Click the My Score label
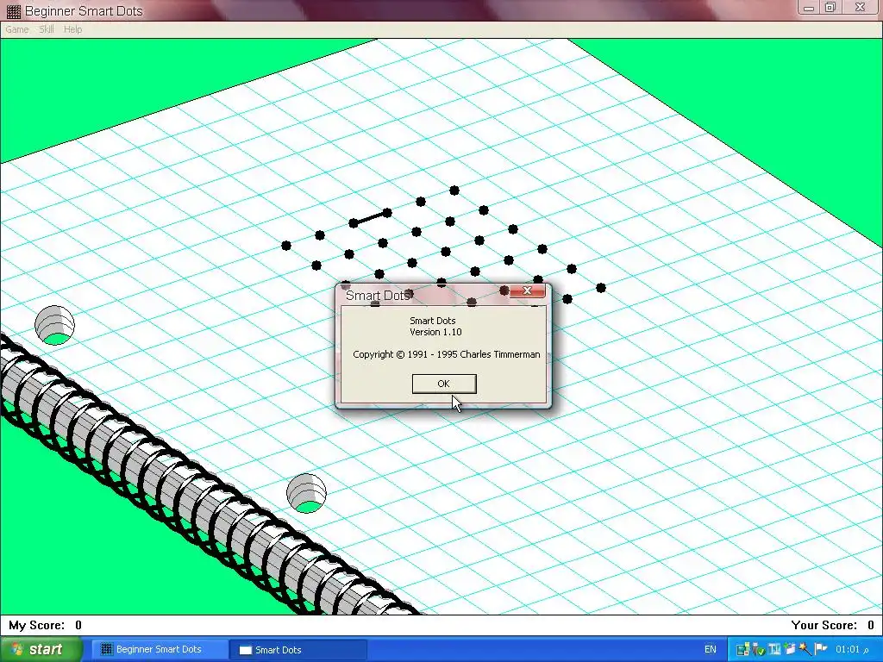883x662 pixels. [x=36, y=626]
